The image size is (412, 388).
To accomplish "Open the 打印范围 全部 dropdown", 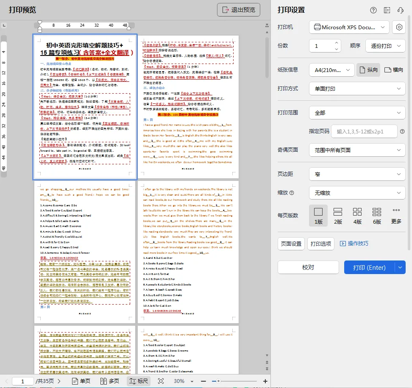I will tap(357, 113).
